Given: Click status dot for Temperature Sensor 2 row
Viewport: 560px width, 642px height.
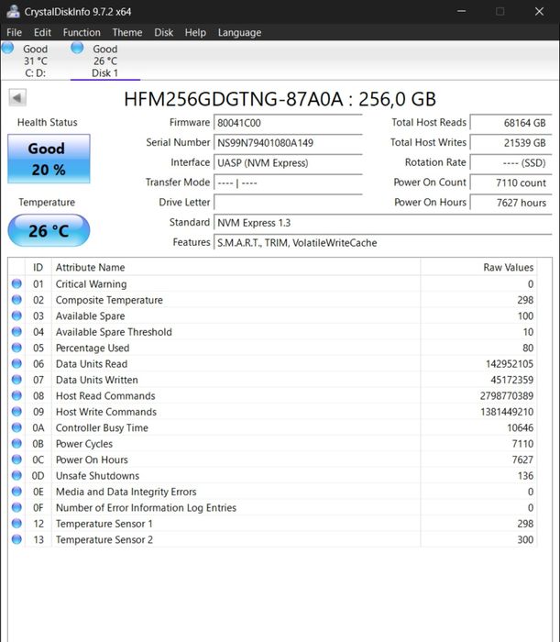Looking at the screenshot, I should coord(16,539).
